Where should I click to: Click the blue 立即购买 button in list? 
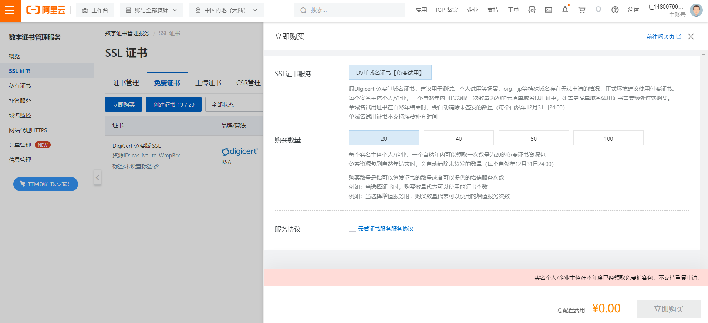tap(124, 104)
